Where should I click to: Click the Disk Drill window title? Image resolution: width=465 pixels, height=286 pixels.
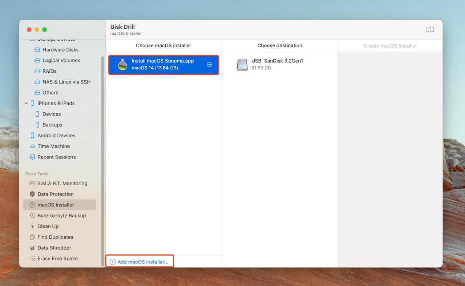pyautogui.click(x=122, y=27)
